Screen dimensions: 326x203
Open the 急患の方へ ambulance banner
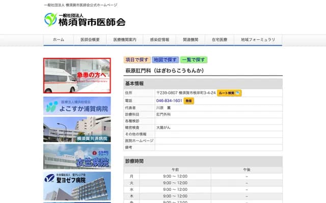coord(77,75)
